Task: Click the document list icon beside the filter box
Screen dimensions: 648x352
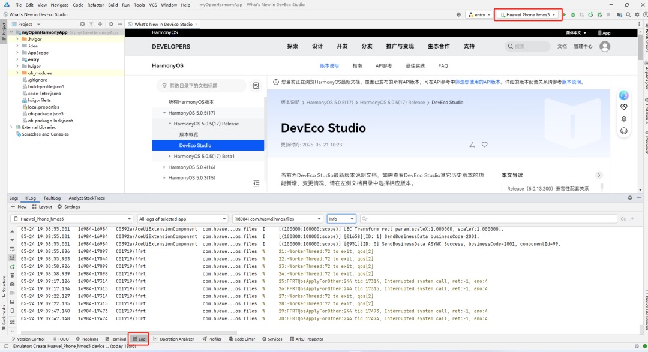Action: click(256, 86)
